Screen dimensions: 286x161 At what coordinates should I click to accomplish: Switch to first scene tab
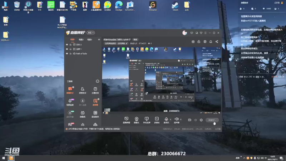73,39
